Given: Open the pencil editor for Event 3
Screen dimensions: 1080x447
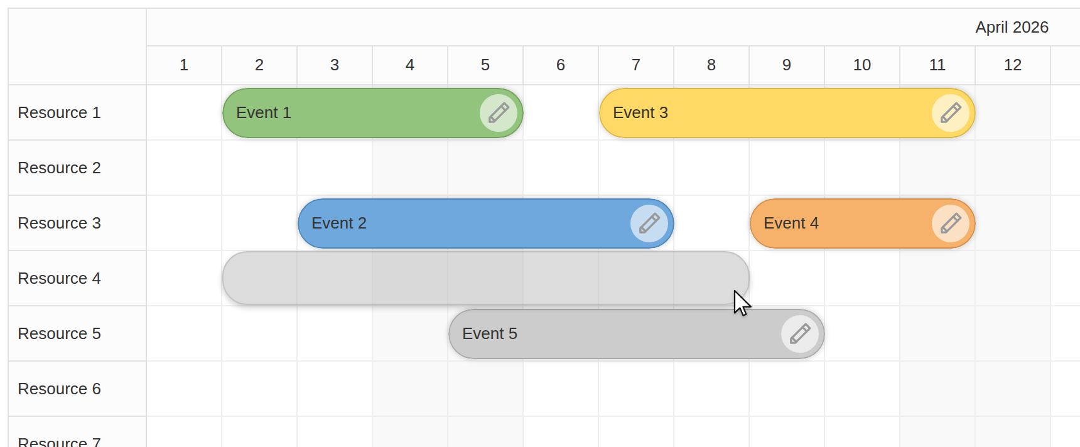Looking at the screenshot, I should [950, 113].
